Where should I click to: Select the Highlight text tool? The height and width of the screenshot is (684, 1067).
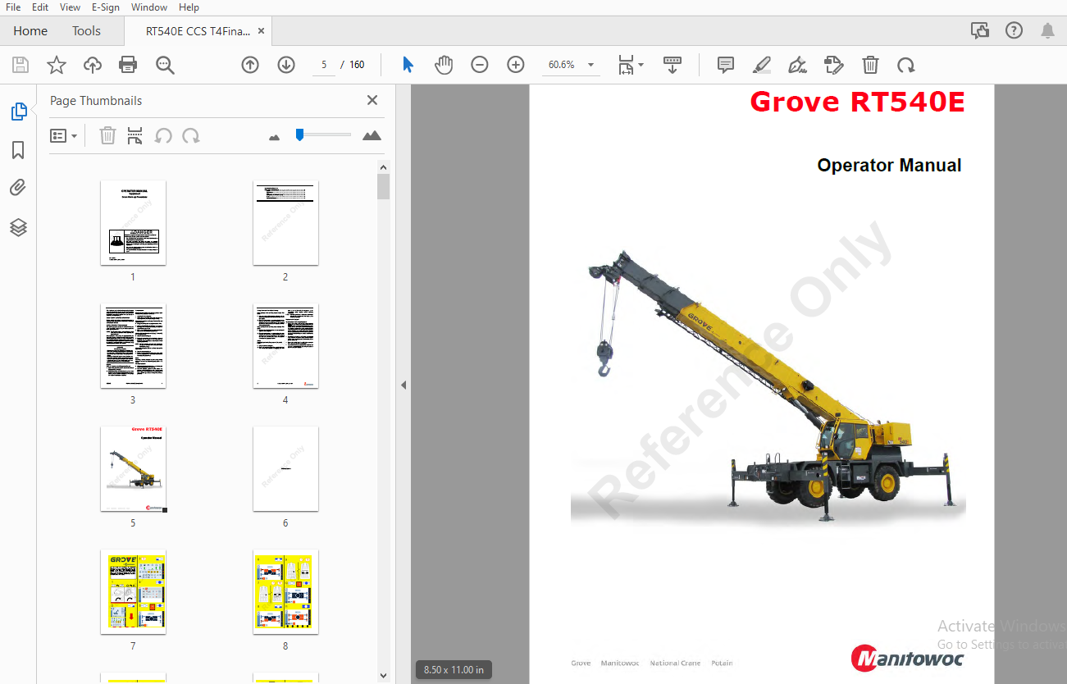(x=762, y=65)
